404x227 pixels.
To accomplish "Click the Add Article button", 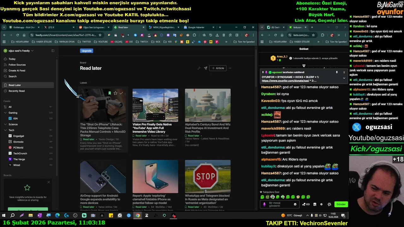I will (218, 68).
